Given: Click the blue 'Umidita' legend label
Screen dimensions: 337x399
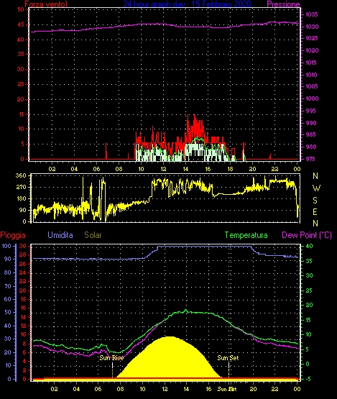Looking at the screenshot, I should (x=60, y=235).
